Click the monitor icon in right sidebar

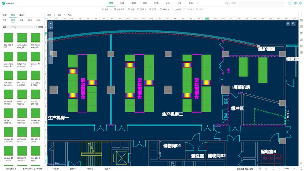coord(301,53)
